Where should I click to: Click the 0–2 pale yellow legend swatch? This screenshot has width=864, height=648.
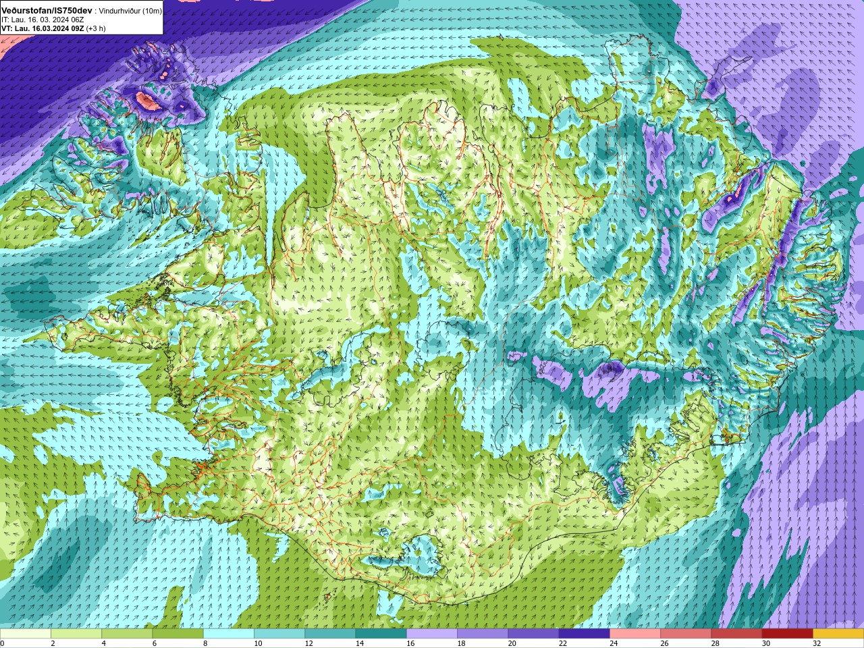26,634
